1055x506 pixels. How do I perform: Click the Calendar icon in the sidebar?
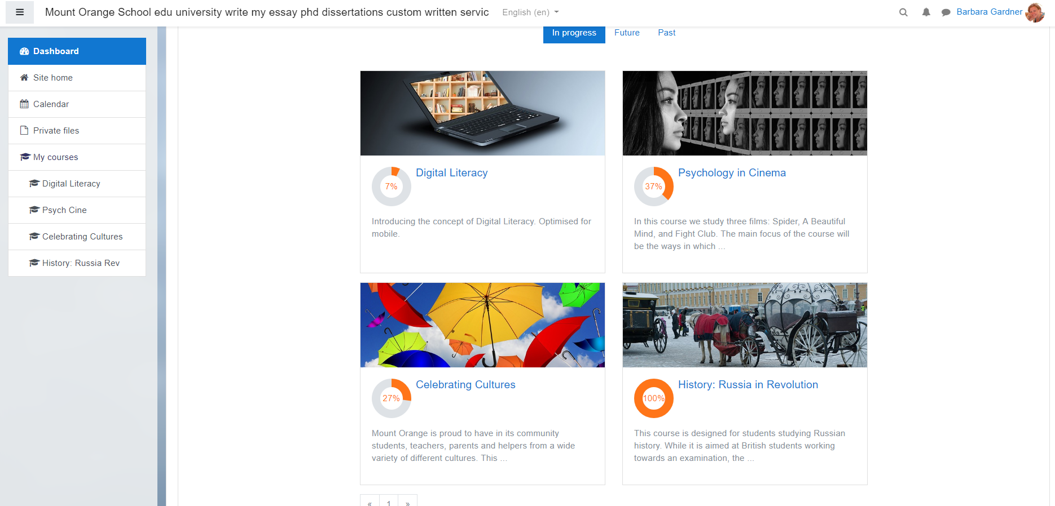point(24,104)
